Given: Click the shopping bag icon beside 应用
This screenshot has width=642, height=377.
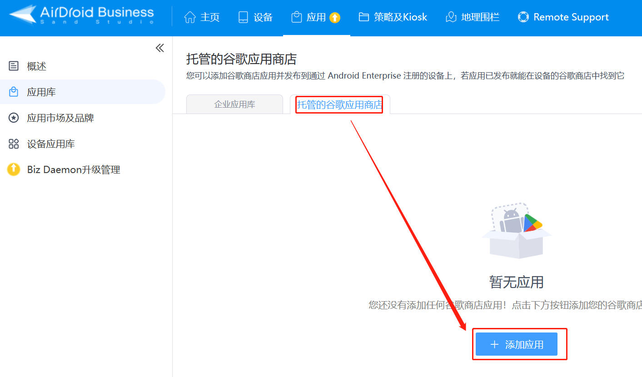Looking at the screenshot, I should tap(297, 17).
